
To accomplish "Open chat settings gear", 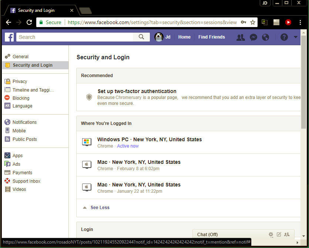I will [x=271, y=234].
